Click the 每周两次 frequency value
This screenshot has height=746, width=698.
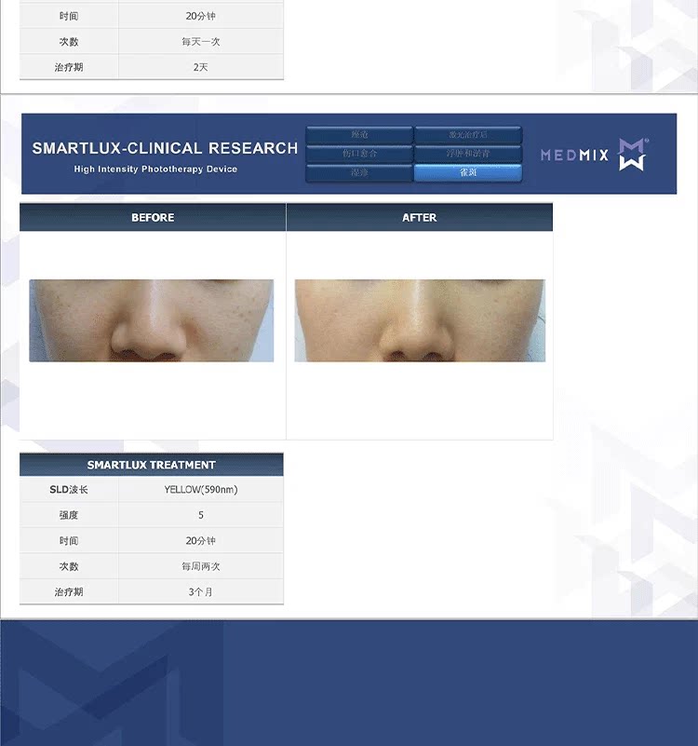(201, 566)
